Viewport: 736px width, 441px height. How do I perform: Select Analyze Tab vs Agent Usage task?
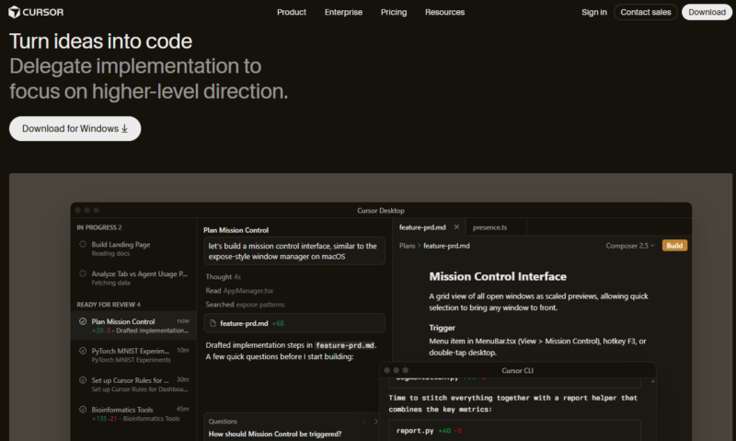coord(133,277)
